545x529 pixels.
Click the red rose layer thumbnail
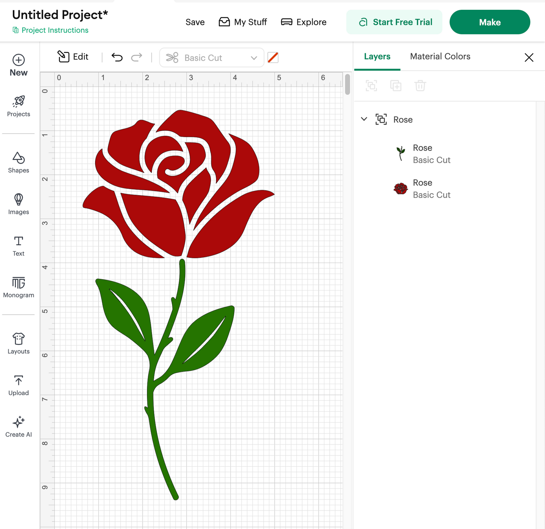pos(401,188)
